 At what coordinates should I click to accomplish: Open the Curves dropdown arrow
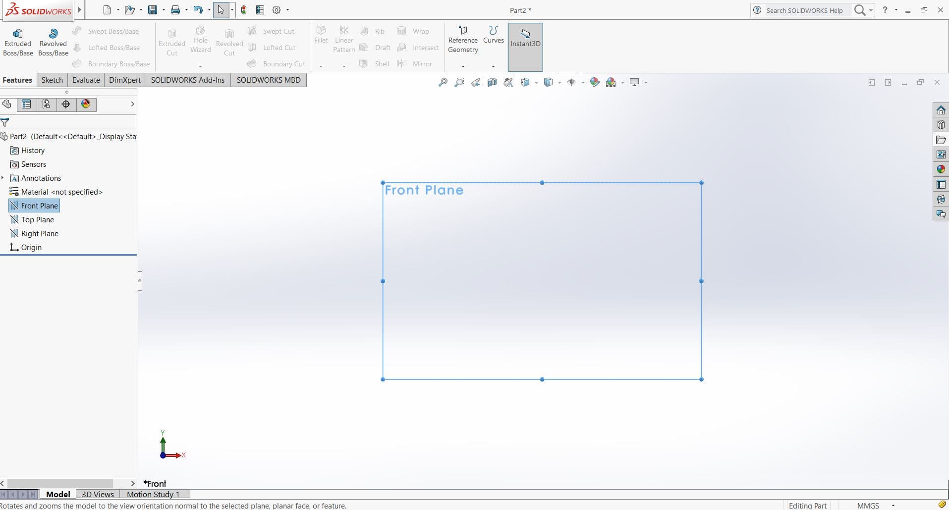(493, 66)
